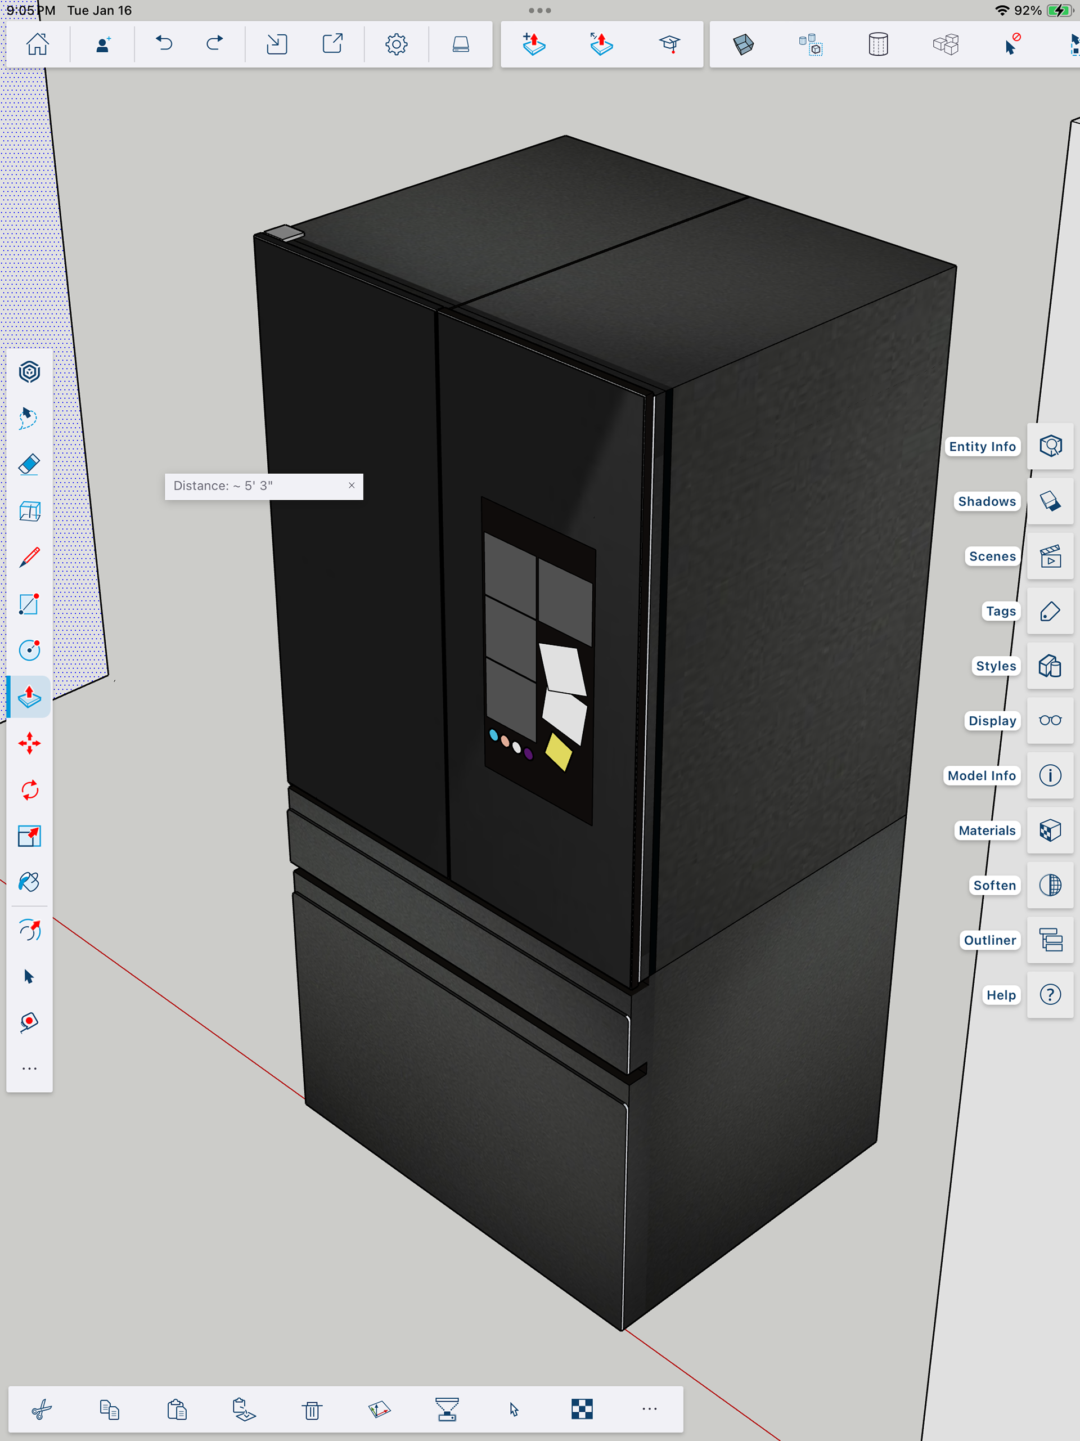Select the Paint Bucket tool
Viewport: 1080px width, 1441px height.
pyautogui.click(x=29, y=882)
